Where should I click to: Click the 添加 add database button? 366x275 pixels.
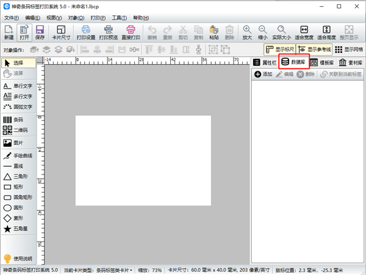pyautogui.click(x=264, y=74)
